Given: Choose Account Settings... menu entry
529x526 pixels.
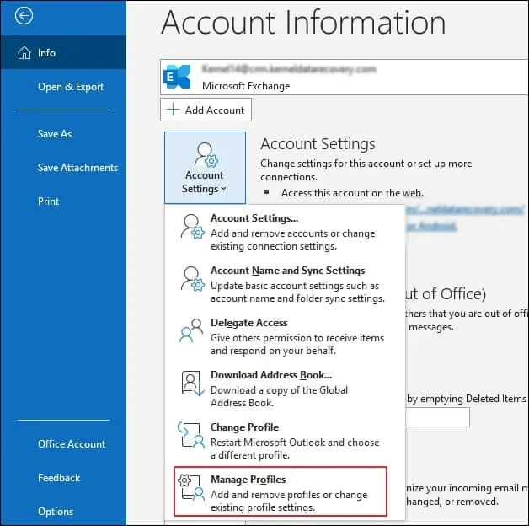Looking at the screenshot, I should [x=283, y=232].
